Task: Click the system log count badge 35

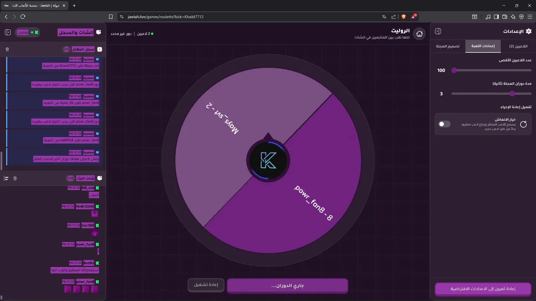Action: click(66, 49)
